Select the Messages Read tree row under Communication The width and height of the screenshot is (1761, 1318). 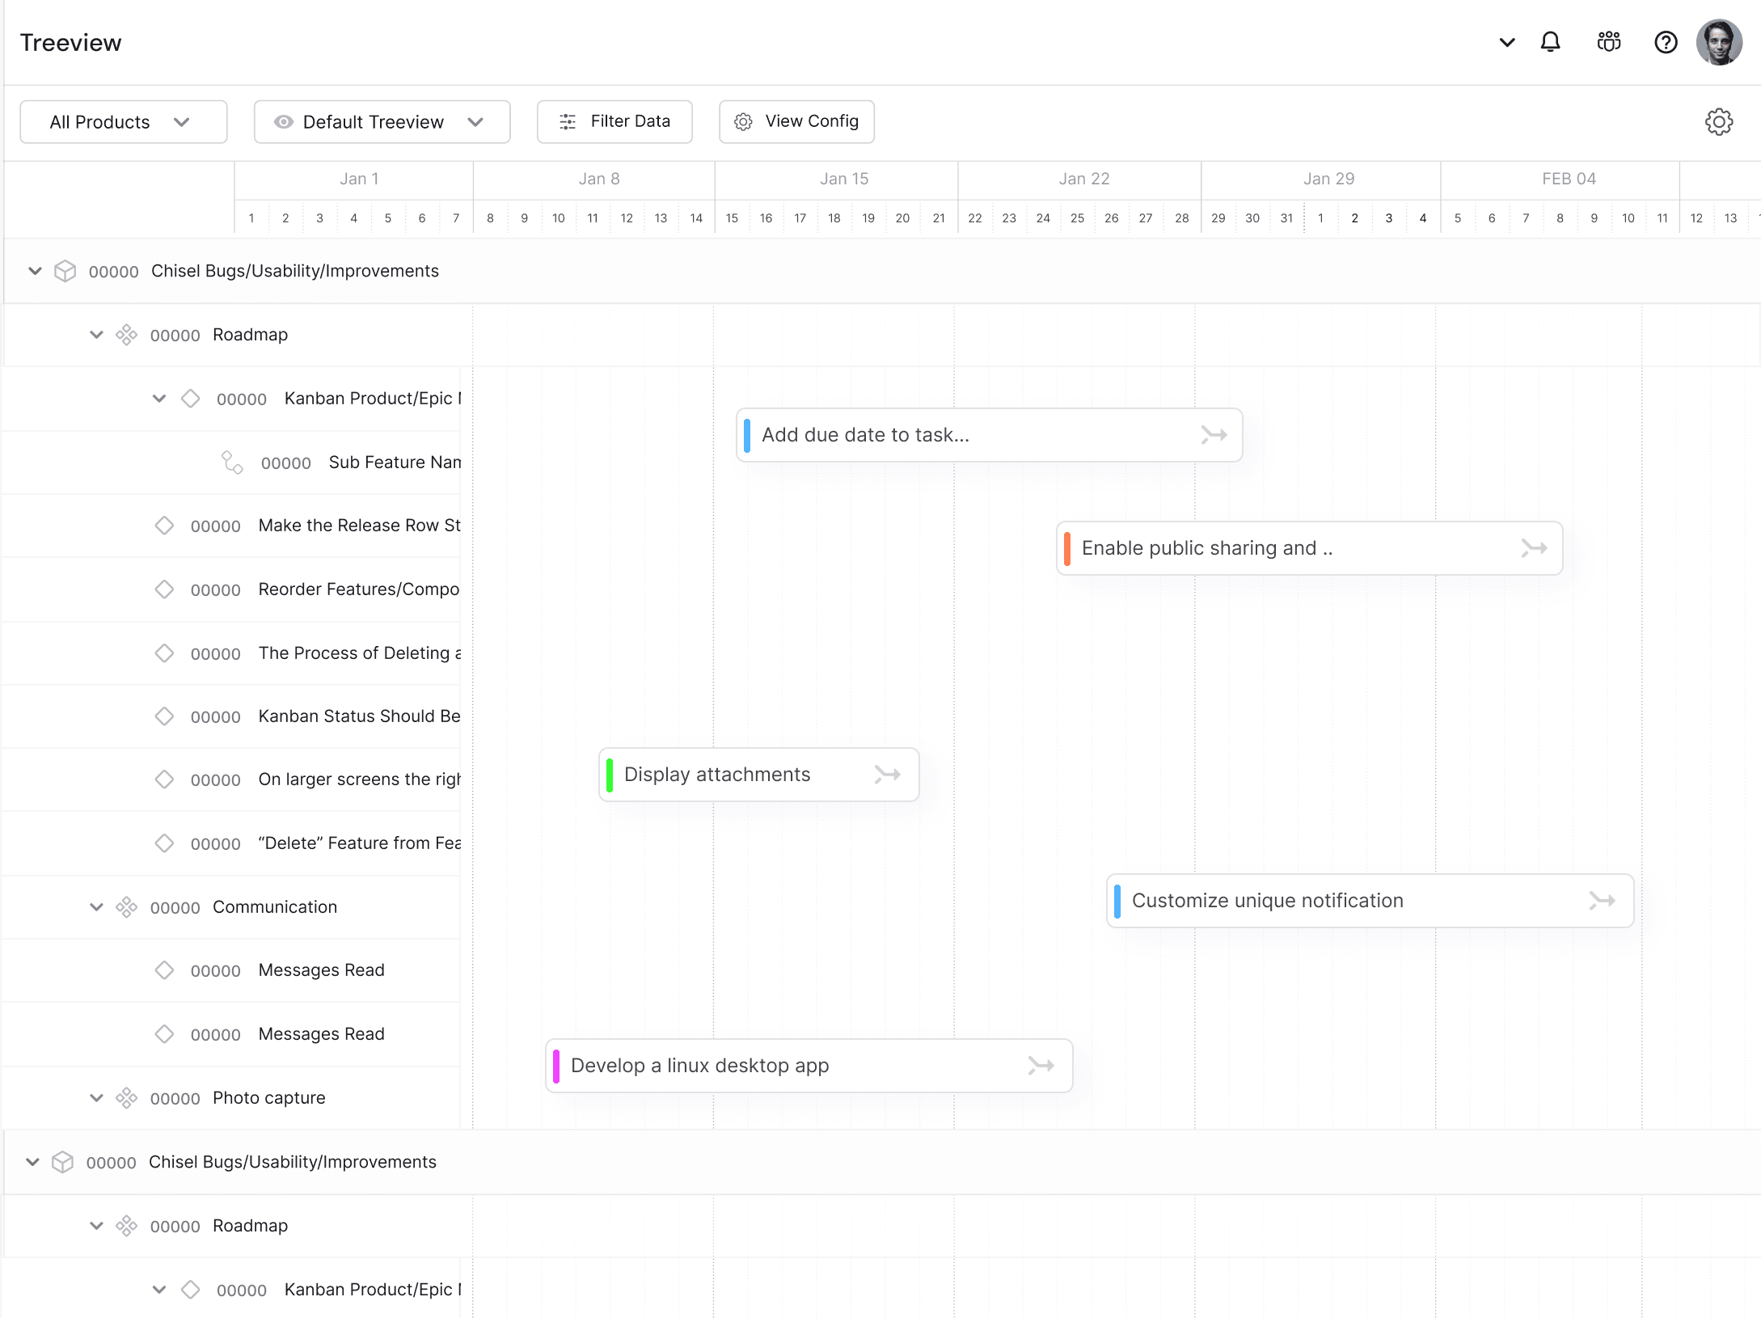click(321, 970)
